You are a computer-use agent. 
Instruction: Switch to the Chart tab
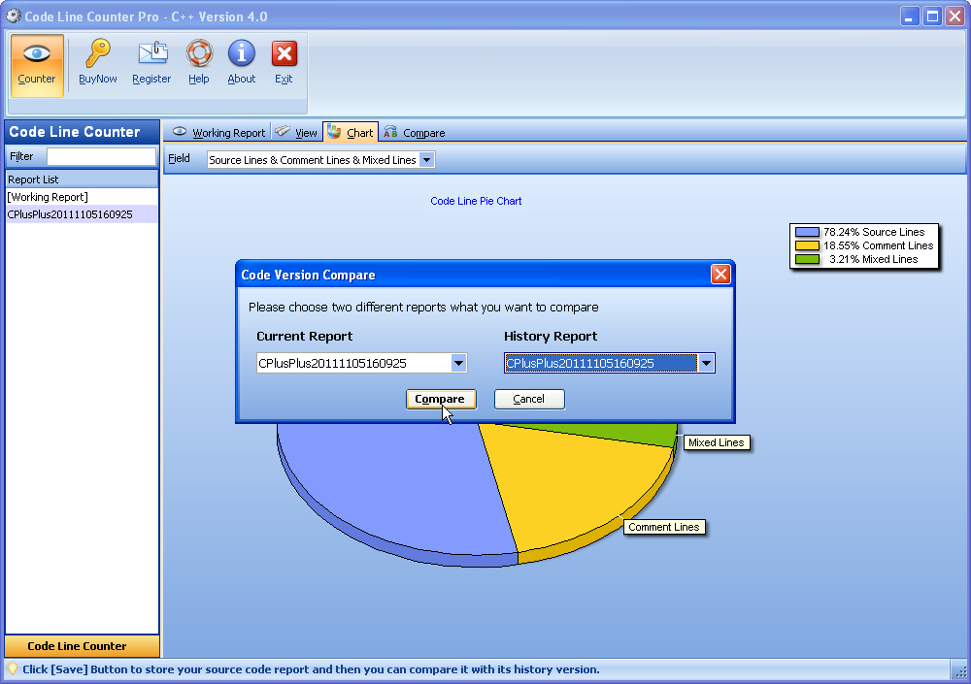pyautogui.click(x=351, y=133)
